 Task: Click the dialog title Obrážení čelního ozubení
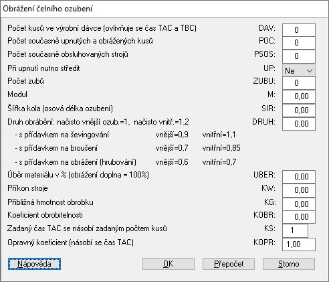click(x=47, y=9)
